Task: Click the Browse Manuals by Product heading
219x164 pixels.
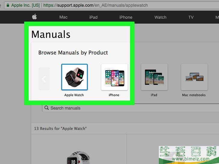Action: pos(73,53)
